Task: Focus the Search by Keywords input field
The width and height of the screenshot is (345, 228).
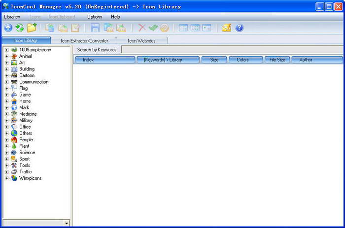Action: (232, 50)
